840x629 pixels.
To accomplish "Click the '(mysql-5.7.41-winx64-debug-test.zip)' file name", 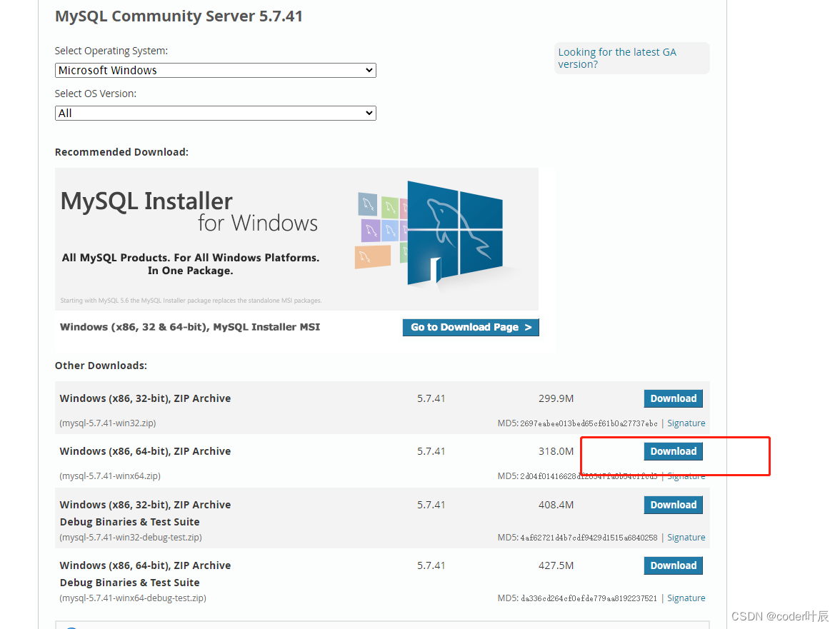I will 133,598.
